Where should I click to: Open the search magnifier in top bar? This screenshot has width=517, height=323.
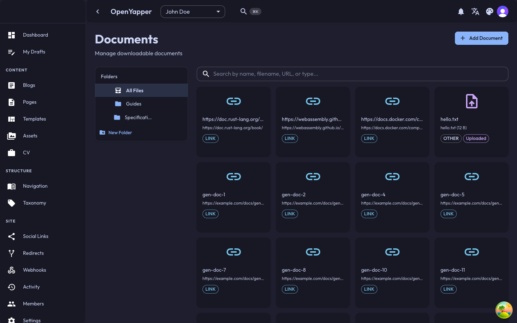(x=243, y=11)
